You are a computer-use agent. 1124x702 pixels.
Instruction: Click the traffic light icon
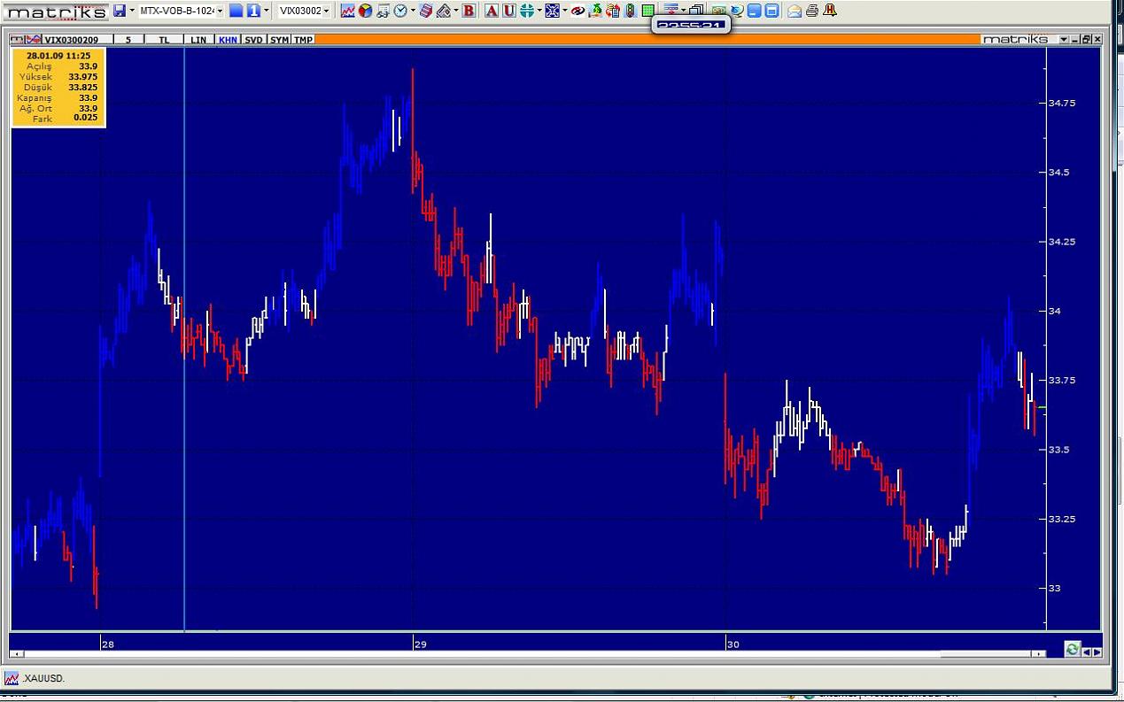(x=630, y=11)
